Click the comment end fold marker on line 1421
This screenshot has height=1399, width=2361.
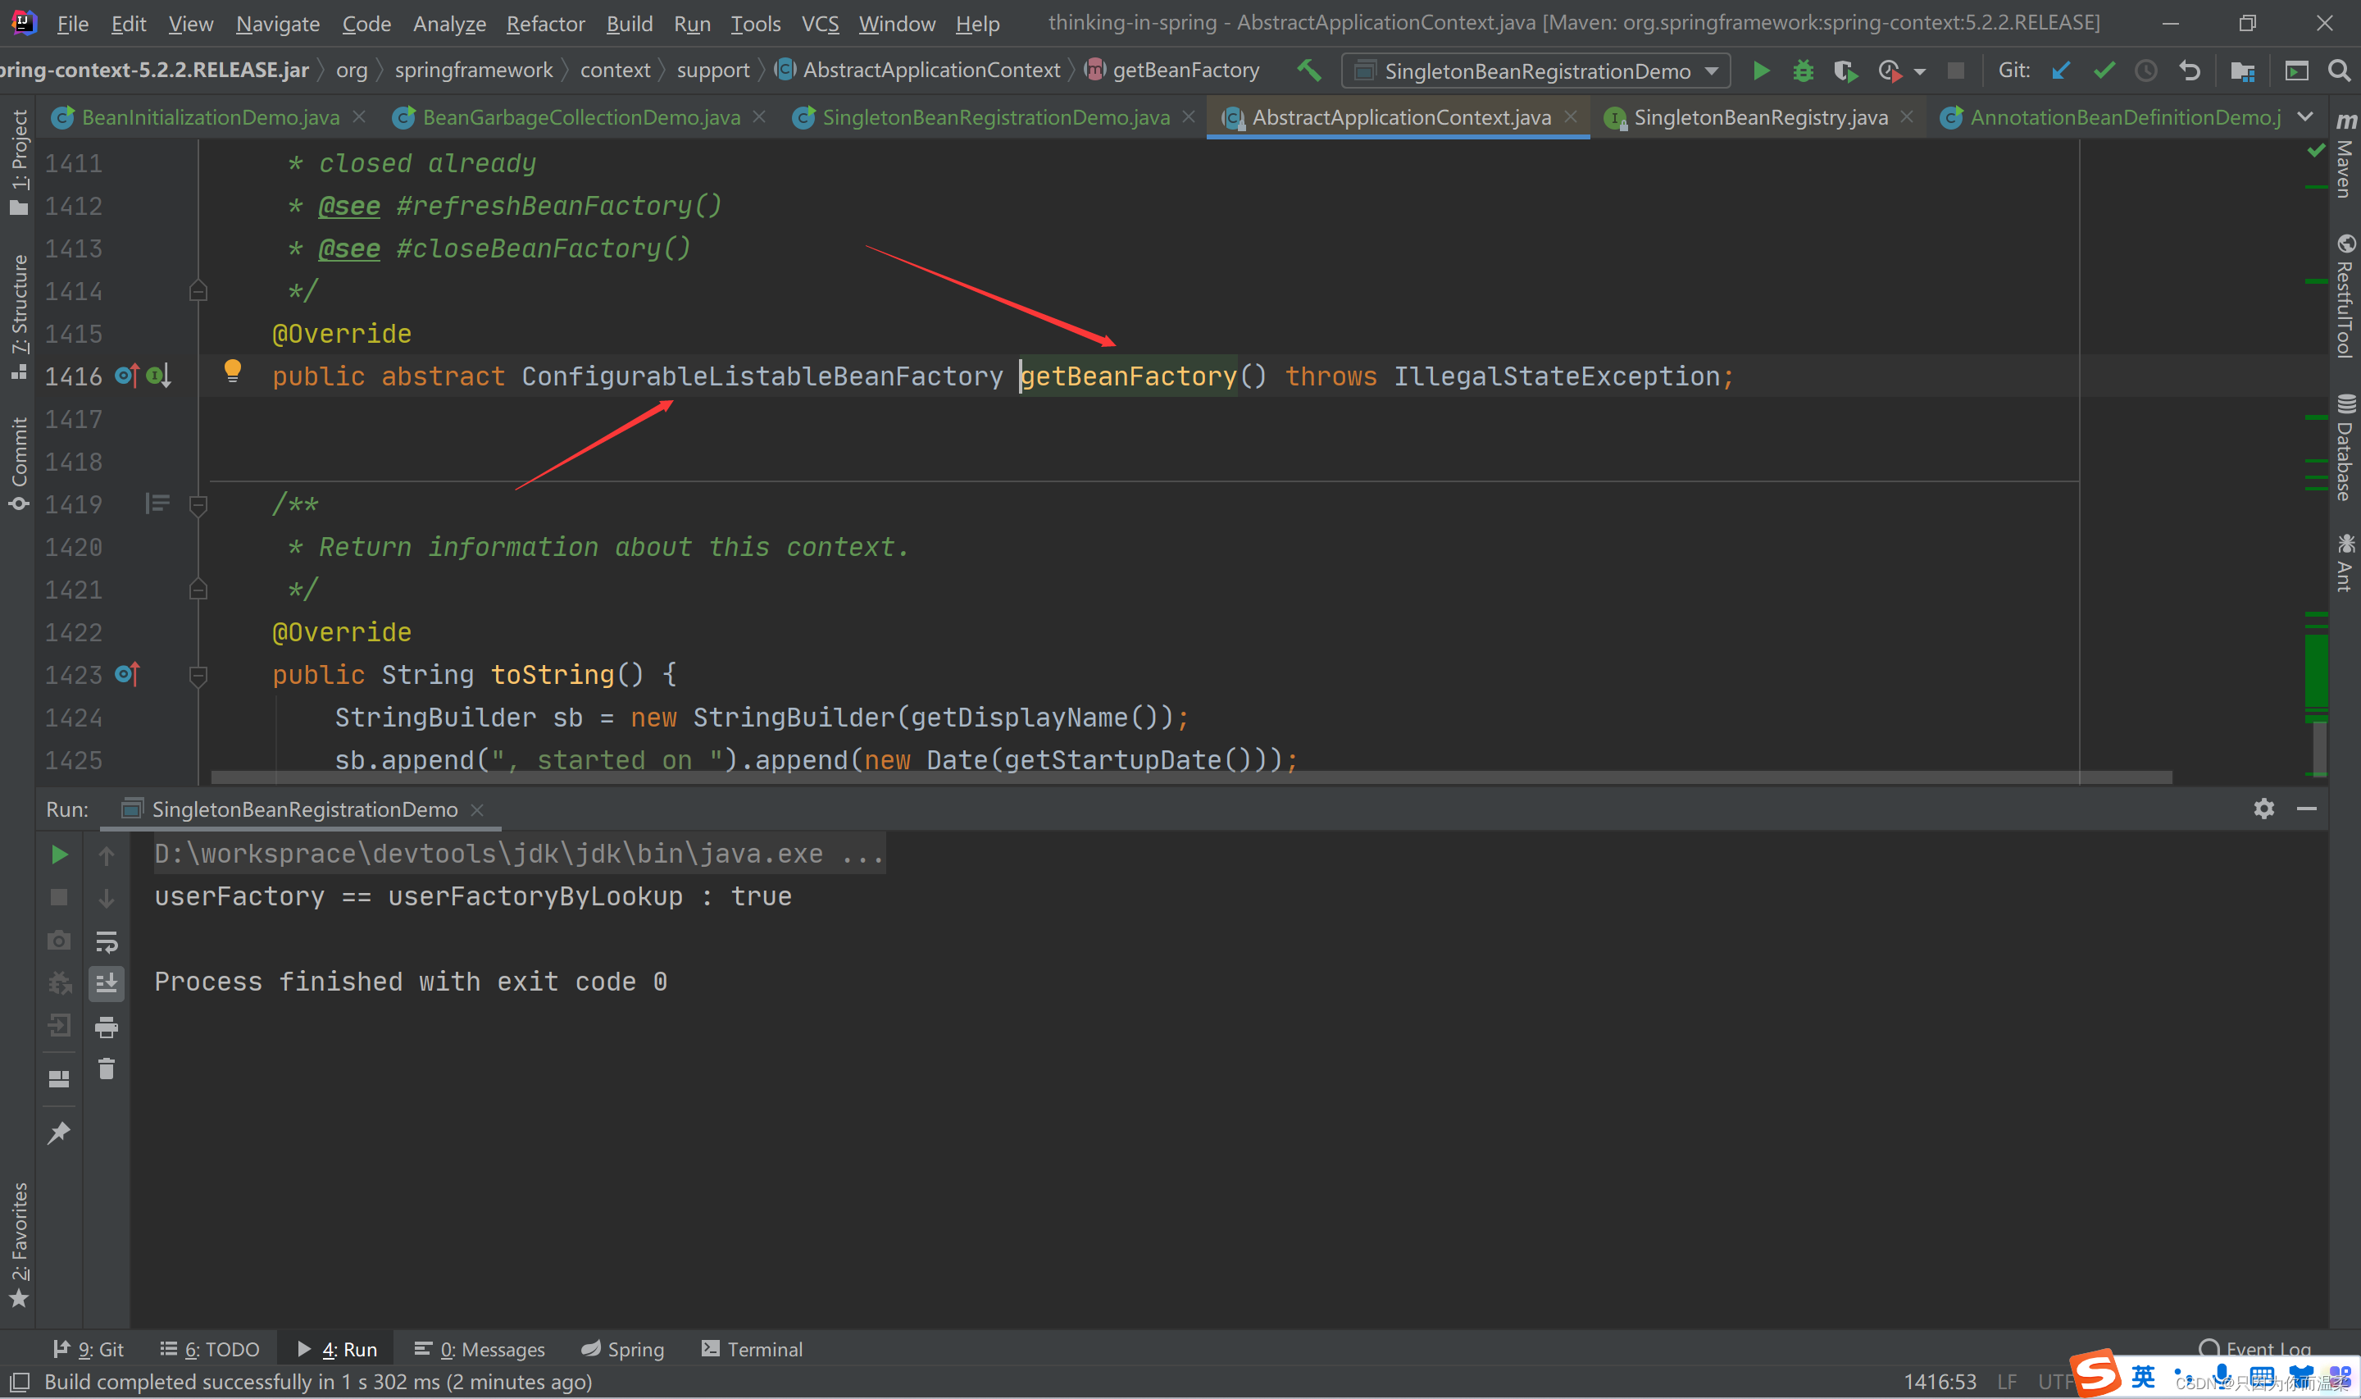(x=198, y=589)
